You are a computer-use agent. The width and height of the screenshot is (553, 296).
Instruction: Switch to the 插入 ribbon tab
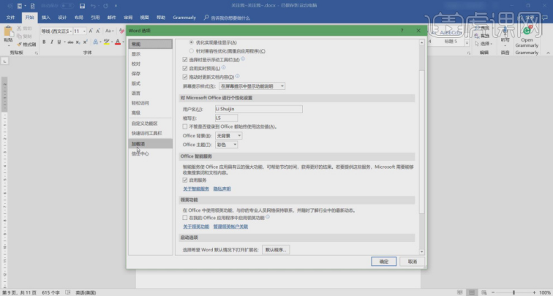(x=46, y=18)
